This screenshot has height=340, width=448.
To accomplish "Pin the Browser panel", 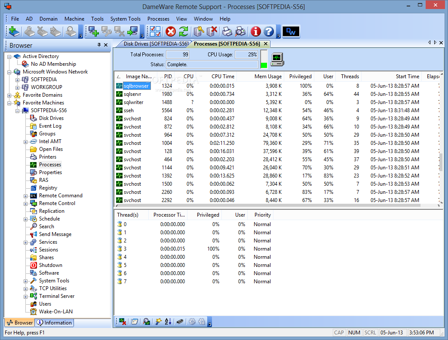I will pyautogui.click(x=99, y=45).
